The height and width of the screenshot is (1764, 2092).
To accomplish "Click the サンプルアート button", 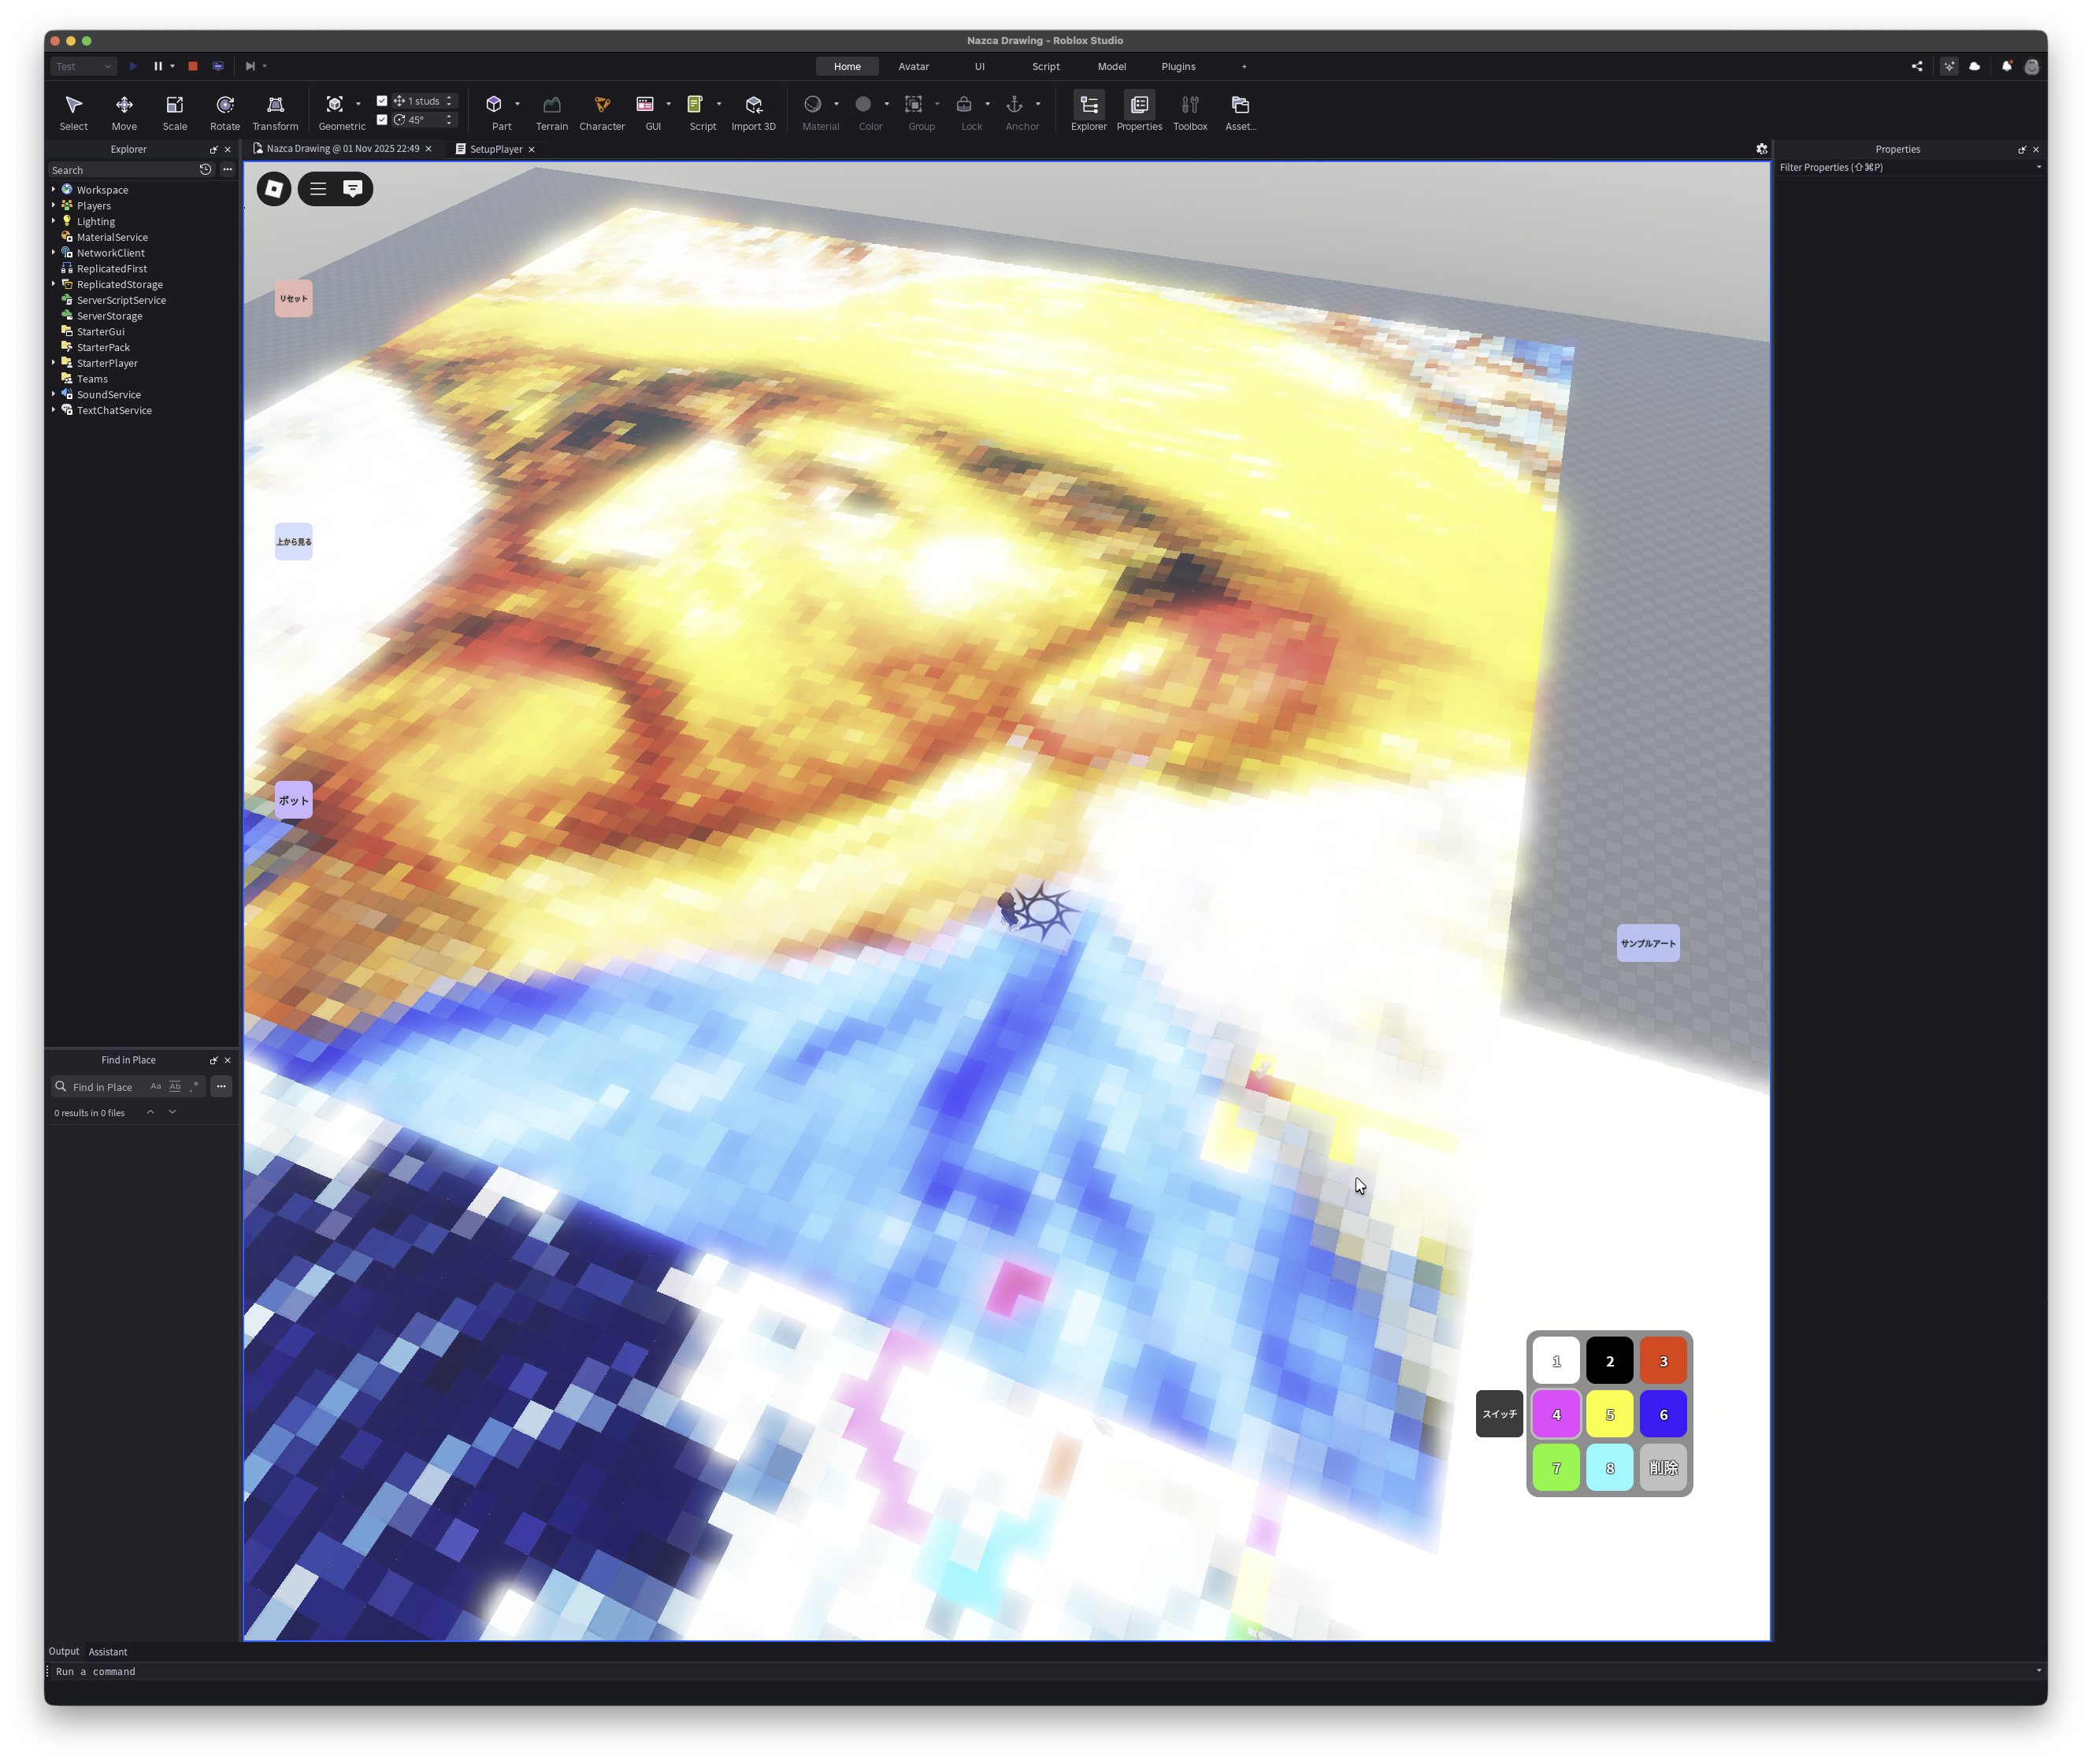I will [x=1648, y=943].
